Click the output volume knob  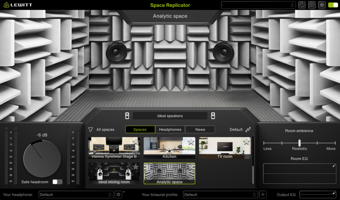point(42,159)
